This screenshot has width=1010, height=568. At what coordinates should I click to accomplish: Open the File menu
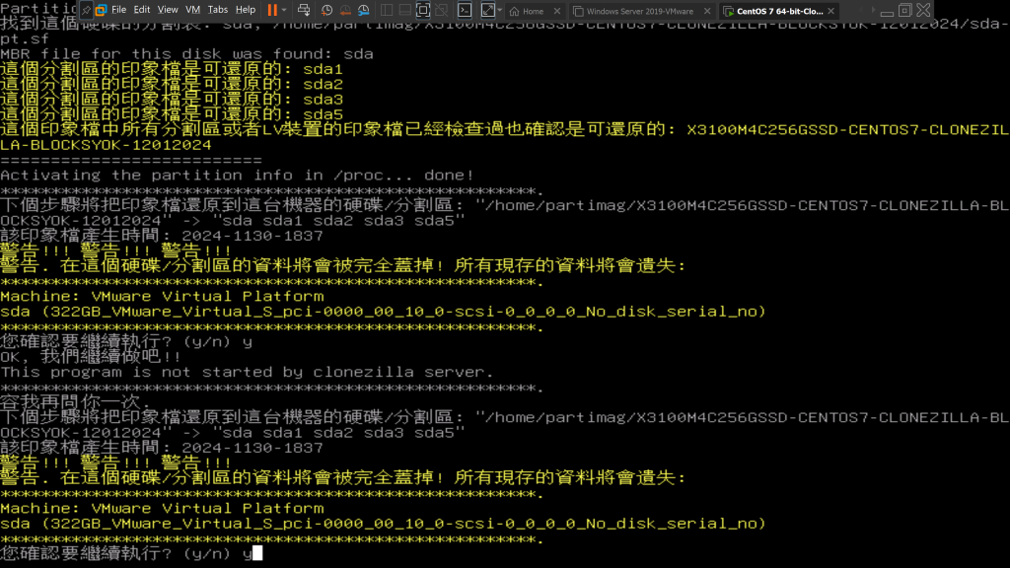coord(118,10)
